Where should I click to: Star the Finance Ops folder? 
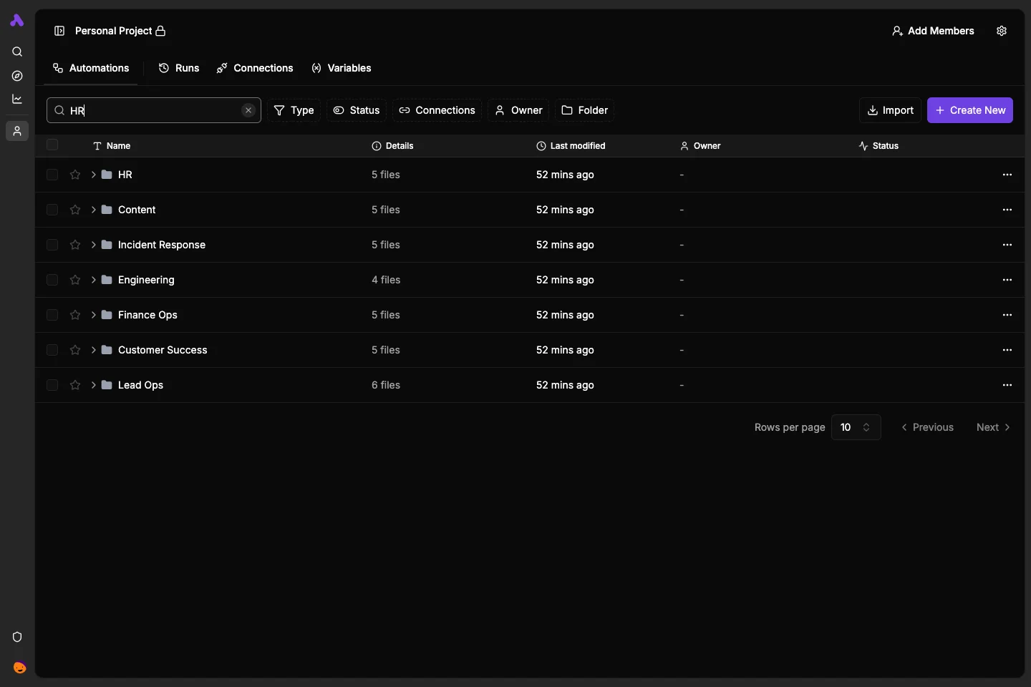75,315
